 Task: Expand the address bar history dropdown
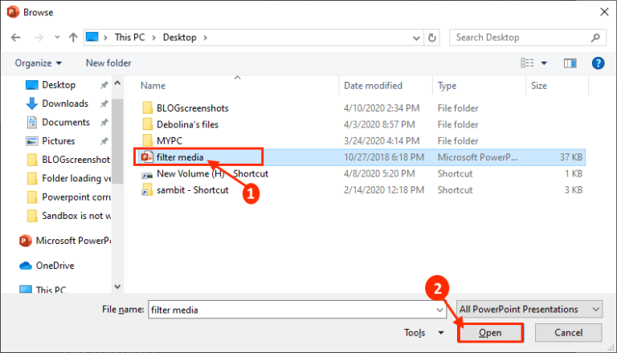point(416,38)
